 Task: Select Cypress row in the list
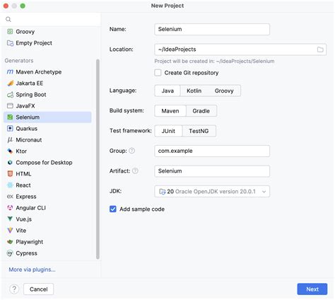pos(47,253)
